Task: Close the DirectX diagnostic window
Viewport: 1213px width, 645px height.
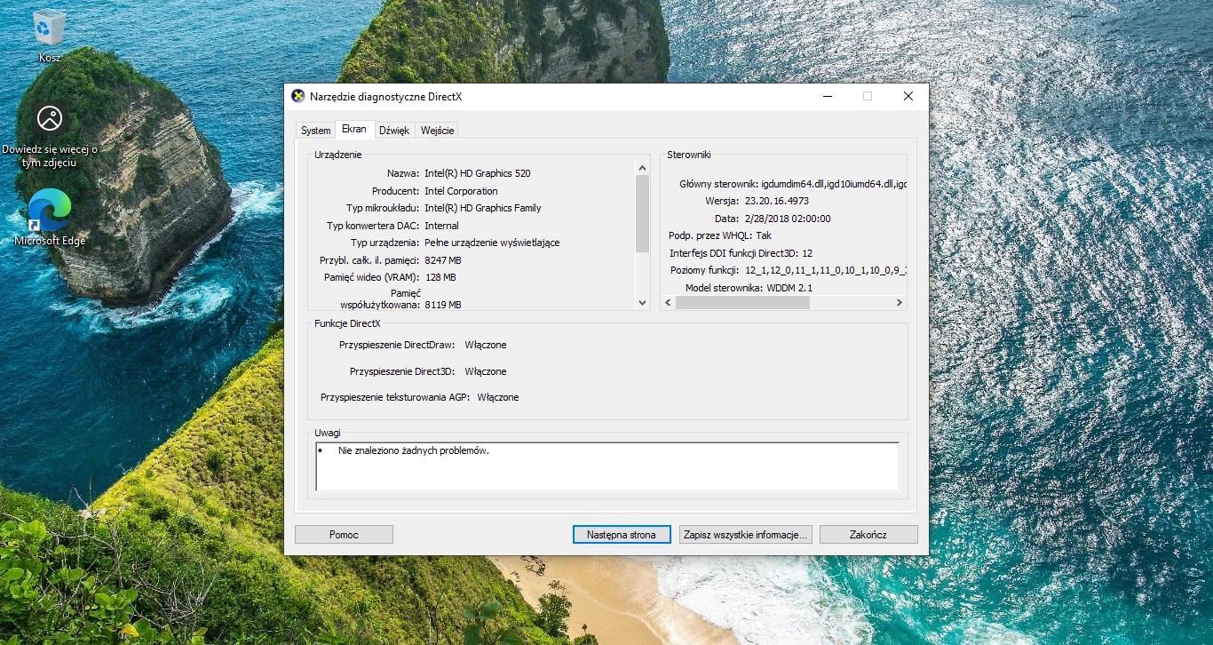Action: (x=908, y=96)
